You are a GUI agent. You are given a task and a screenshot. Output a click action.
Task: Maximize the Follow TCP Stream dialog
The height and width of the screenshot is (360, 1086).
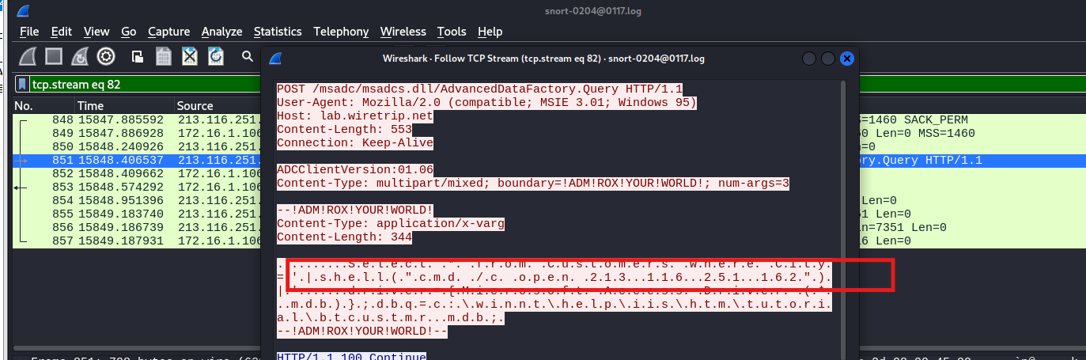(827, 59)
